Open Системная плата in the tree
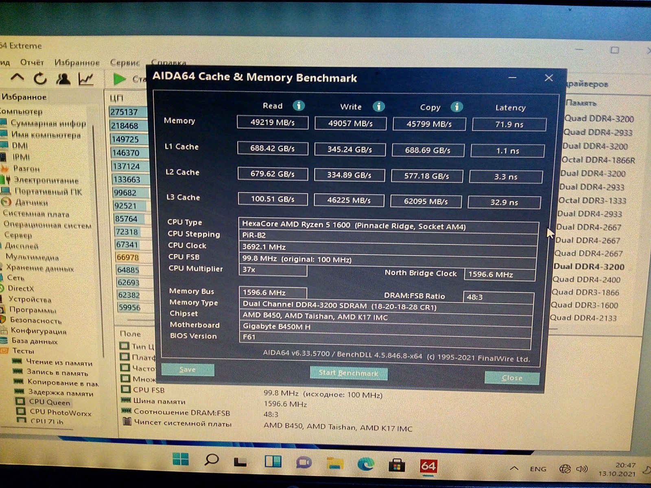This screenshot has height=488, width=651. tap(36, 213)
